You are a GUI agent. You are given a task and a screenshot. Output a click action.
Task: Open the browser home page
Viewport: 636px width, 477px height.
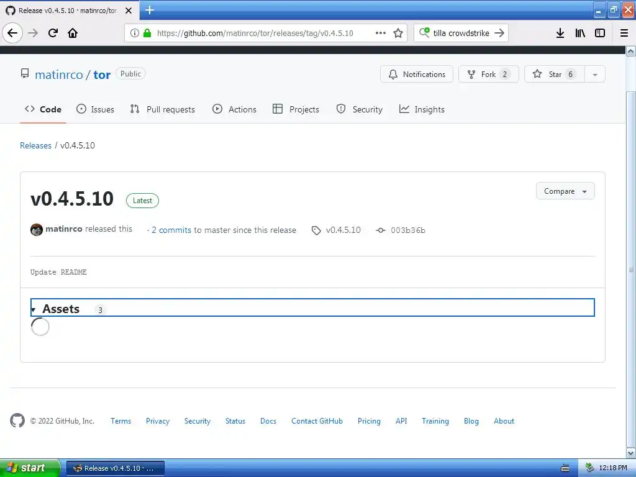(x=73, y=33)
